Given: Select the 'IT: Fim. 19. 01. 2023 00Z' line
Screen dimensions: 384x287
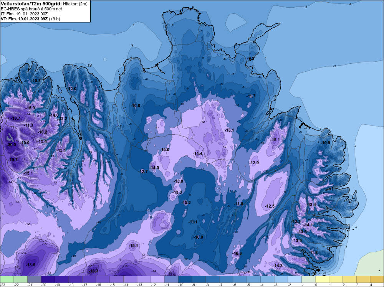Looking at the screenshot, I should (x=24, y=14).
